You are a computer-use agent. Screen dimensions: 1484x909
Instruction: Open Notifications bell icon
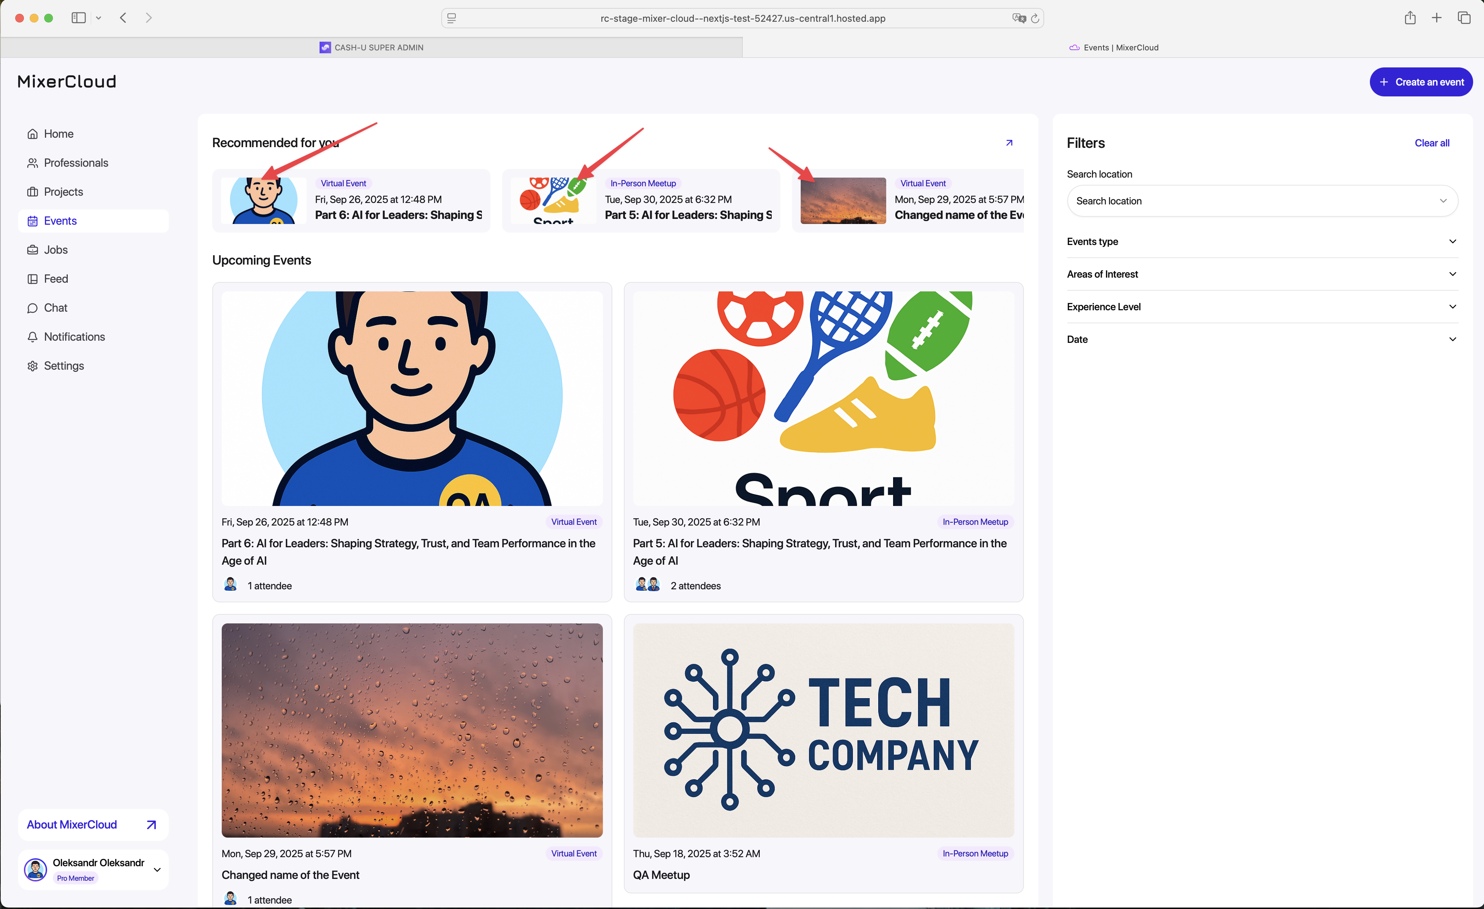(x=33, y=337)
